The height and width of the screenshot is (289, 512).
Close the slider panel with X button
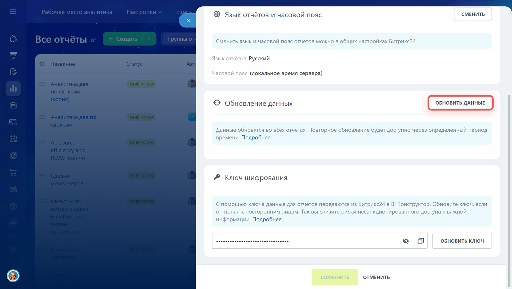pyautogui.click(x=188, y=20)
